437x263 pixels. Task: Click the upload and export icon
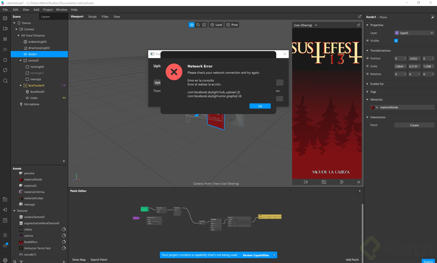(5, 220)
